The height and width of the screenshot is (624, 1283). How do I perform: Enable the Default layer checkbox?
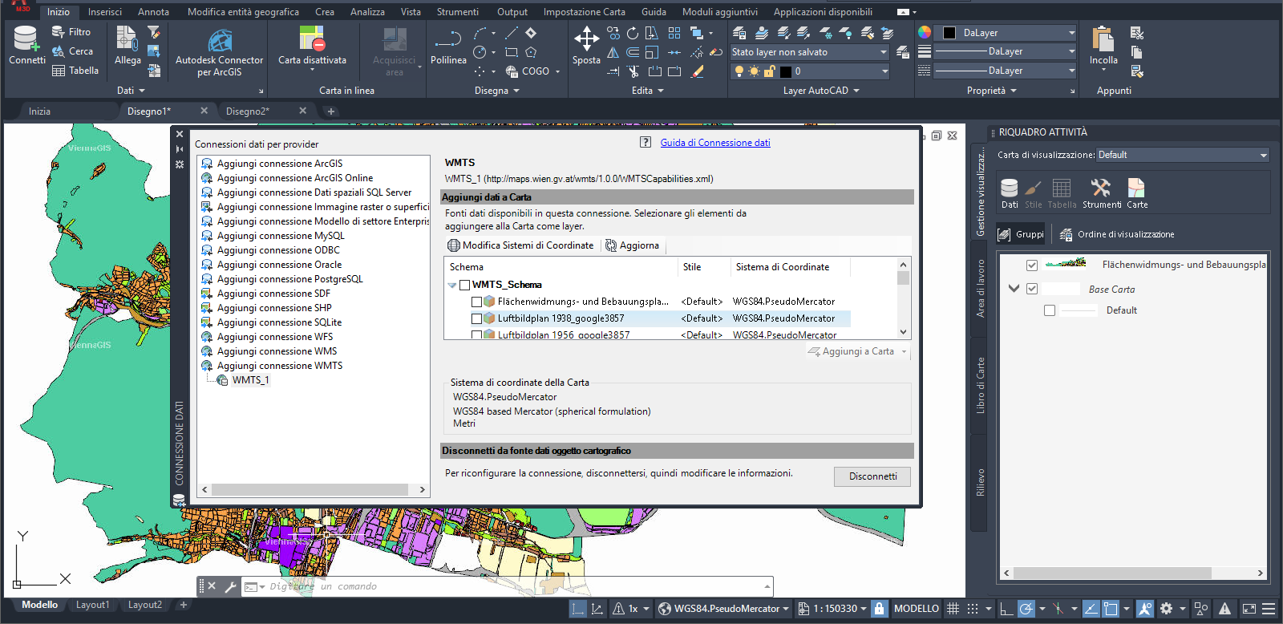[x=1050, y=310]
